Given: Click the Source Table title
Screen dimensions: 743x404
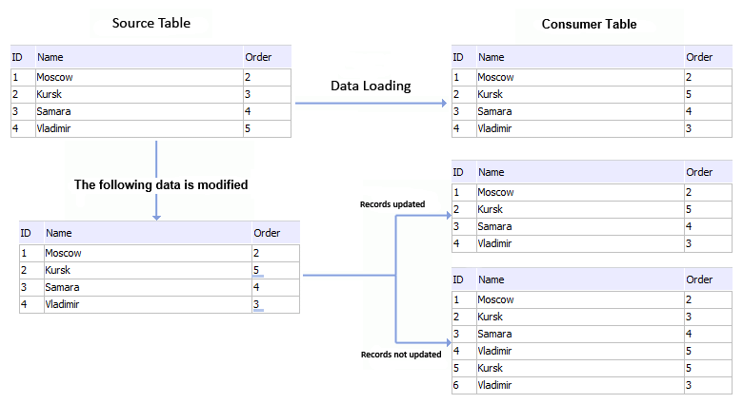Looking at the screenshot, I should tap(151, 23).
